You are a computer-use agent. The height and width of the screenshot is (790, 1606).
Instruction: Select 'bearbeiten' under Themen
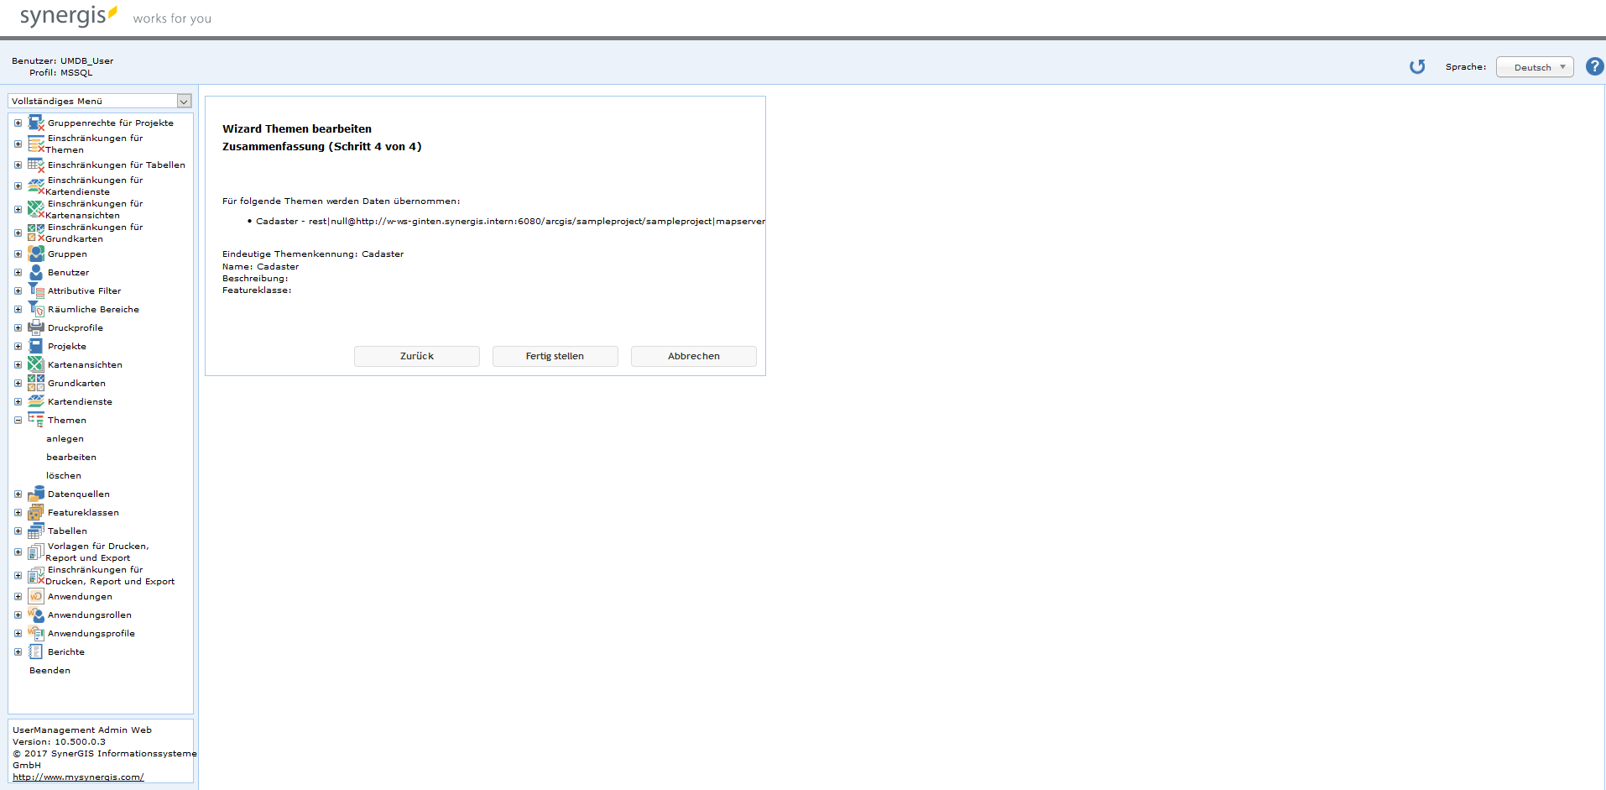(x=70, y=457)
